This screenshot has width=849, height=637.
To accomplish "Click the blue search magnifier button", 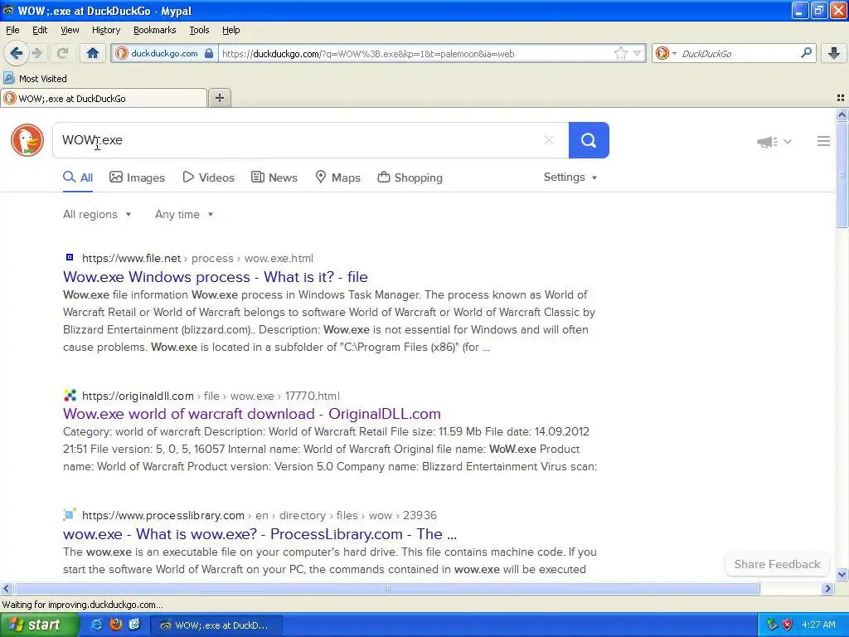I will click(589, 140).
